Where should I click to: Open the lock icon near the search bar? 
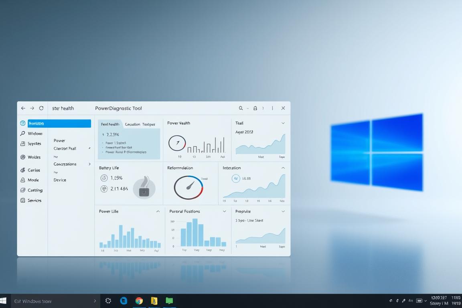tap(255, 108)
